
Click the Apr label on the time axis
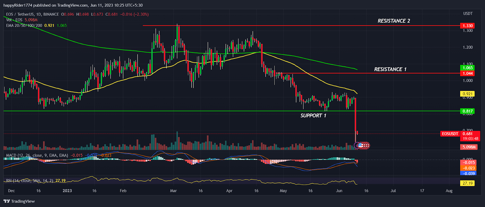pyautogui.click(x=229, y=191)
